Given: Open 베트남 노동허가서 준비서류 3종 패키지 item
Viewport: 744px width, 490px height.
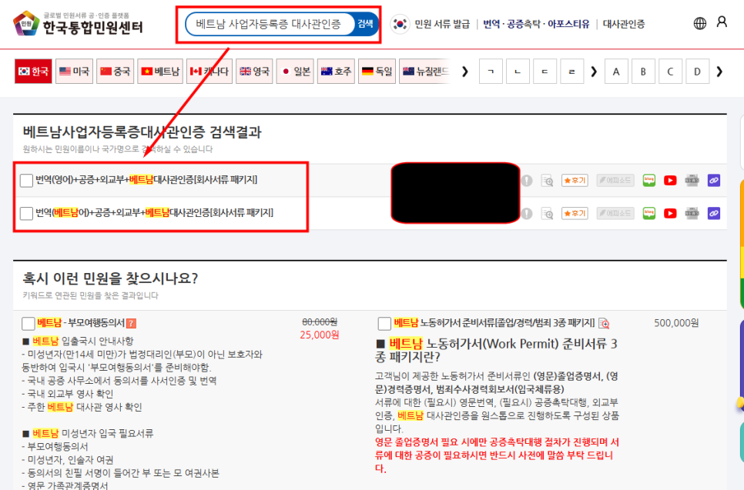Looking at the screenshot, I should [x=494, y=323].
